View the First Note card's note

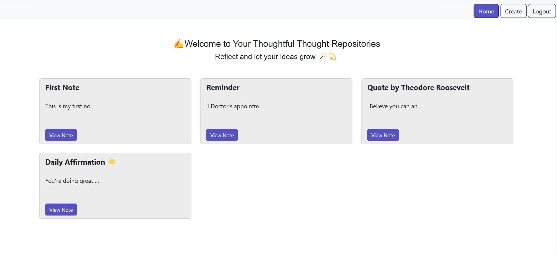tap(61, 135)
